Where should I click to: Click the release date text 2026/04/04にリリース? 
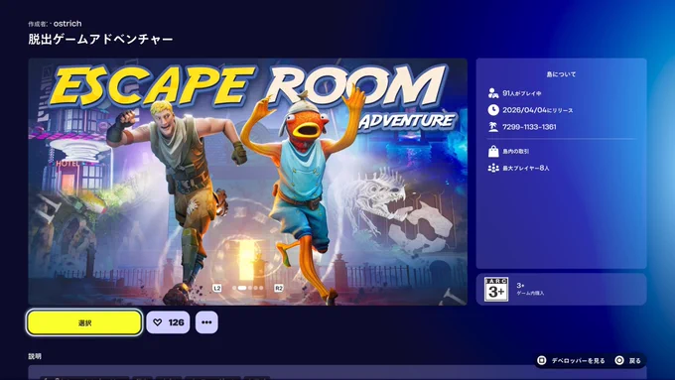[538, 110]
